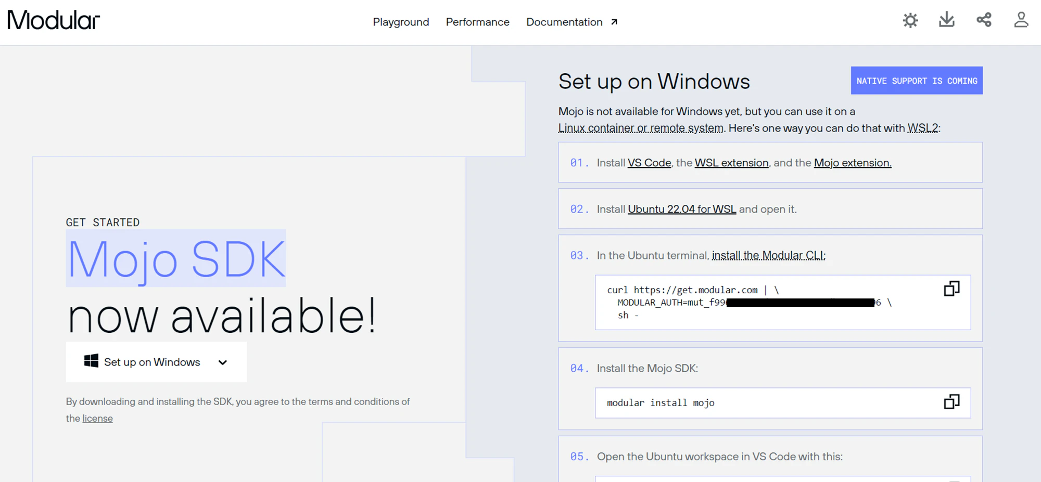The width and height of the screenshot is (1041, 482).
Task: Click the download icon in the header
Action: tap(947, 20)
